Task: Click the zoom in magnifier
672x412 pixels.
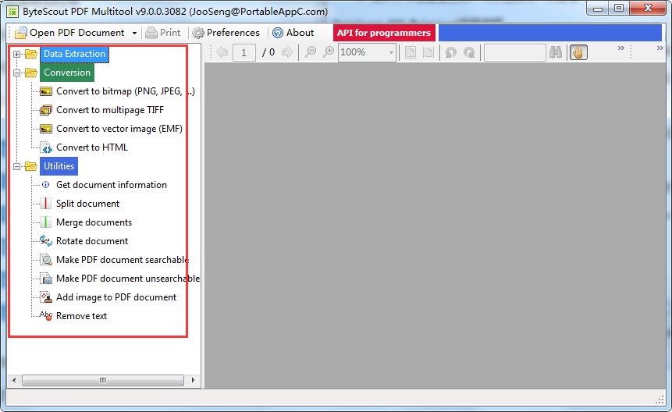Action: tap(329, 52)
